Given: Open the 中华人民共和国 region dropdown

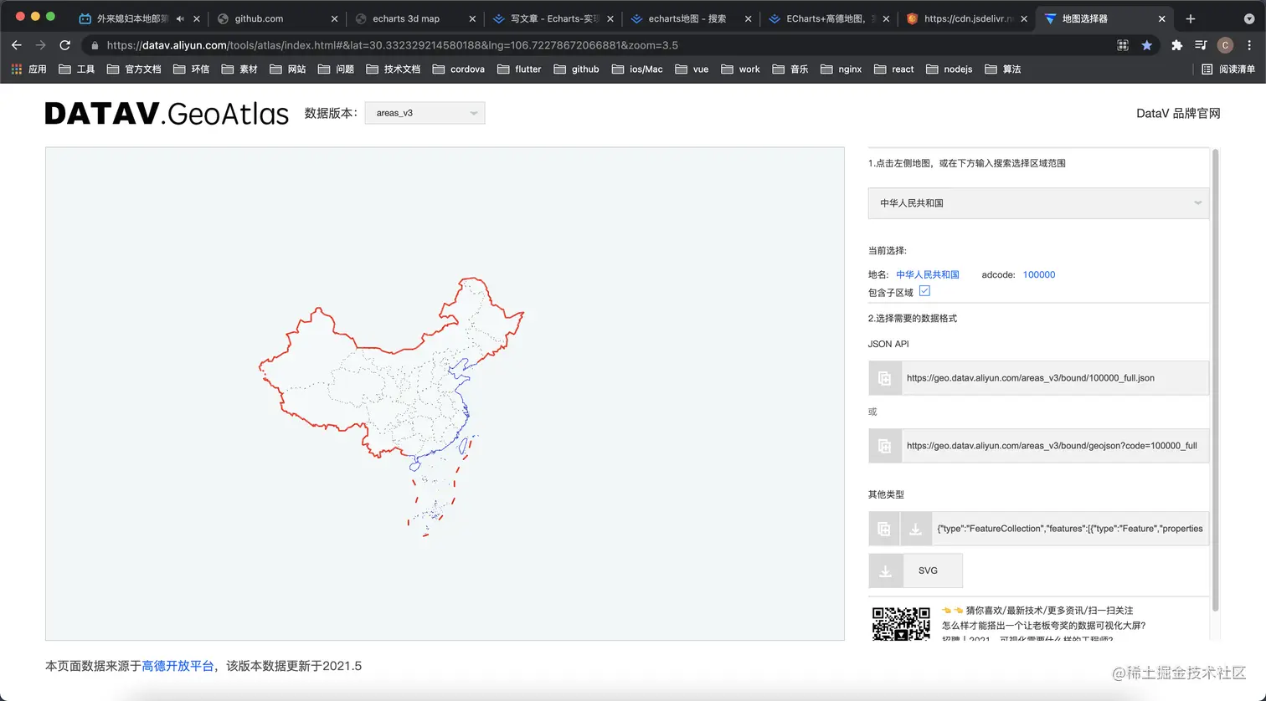Looking at the screenshot, I should [1038, 203].
